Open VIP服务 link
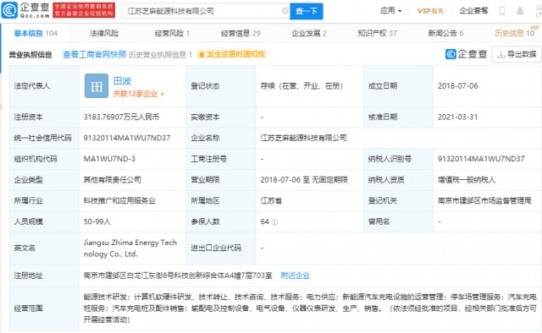 (x=430, y=11)
